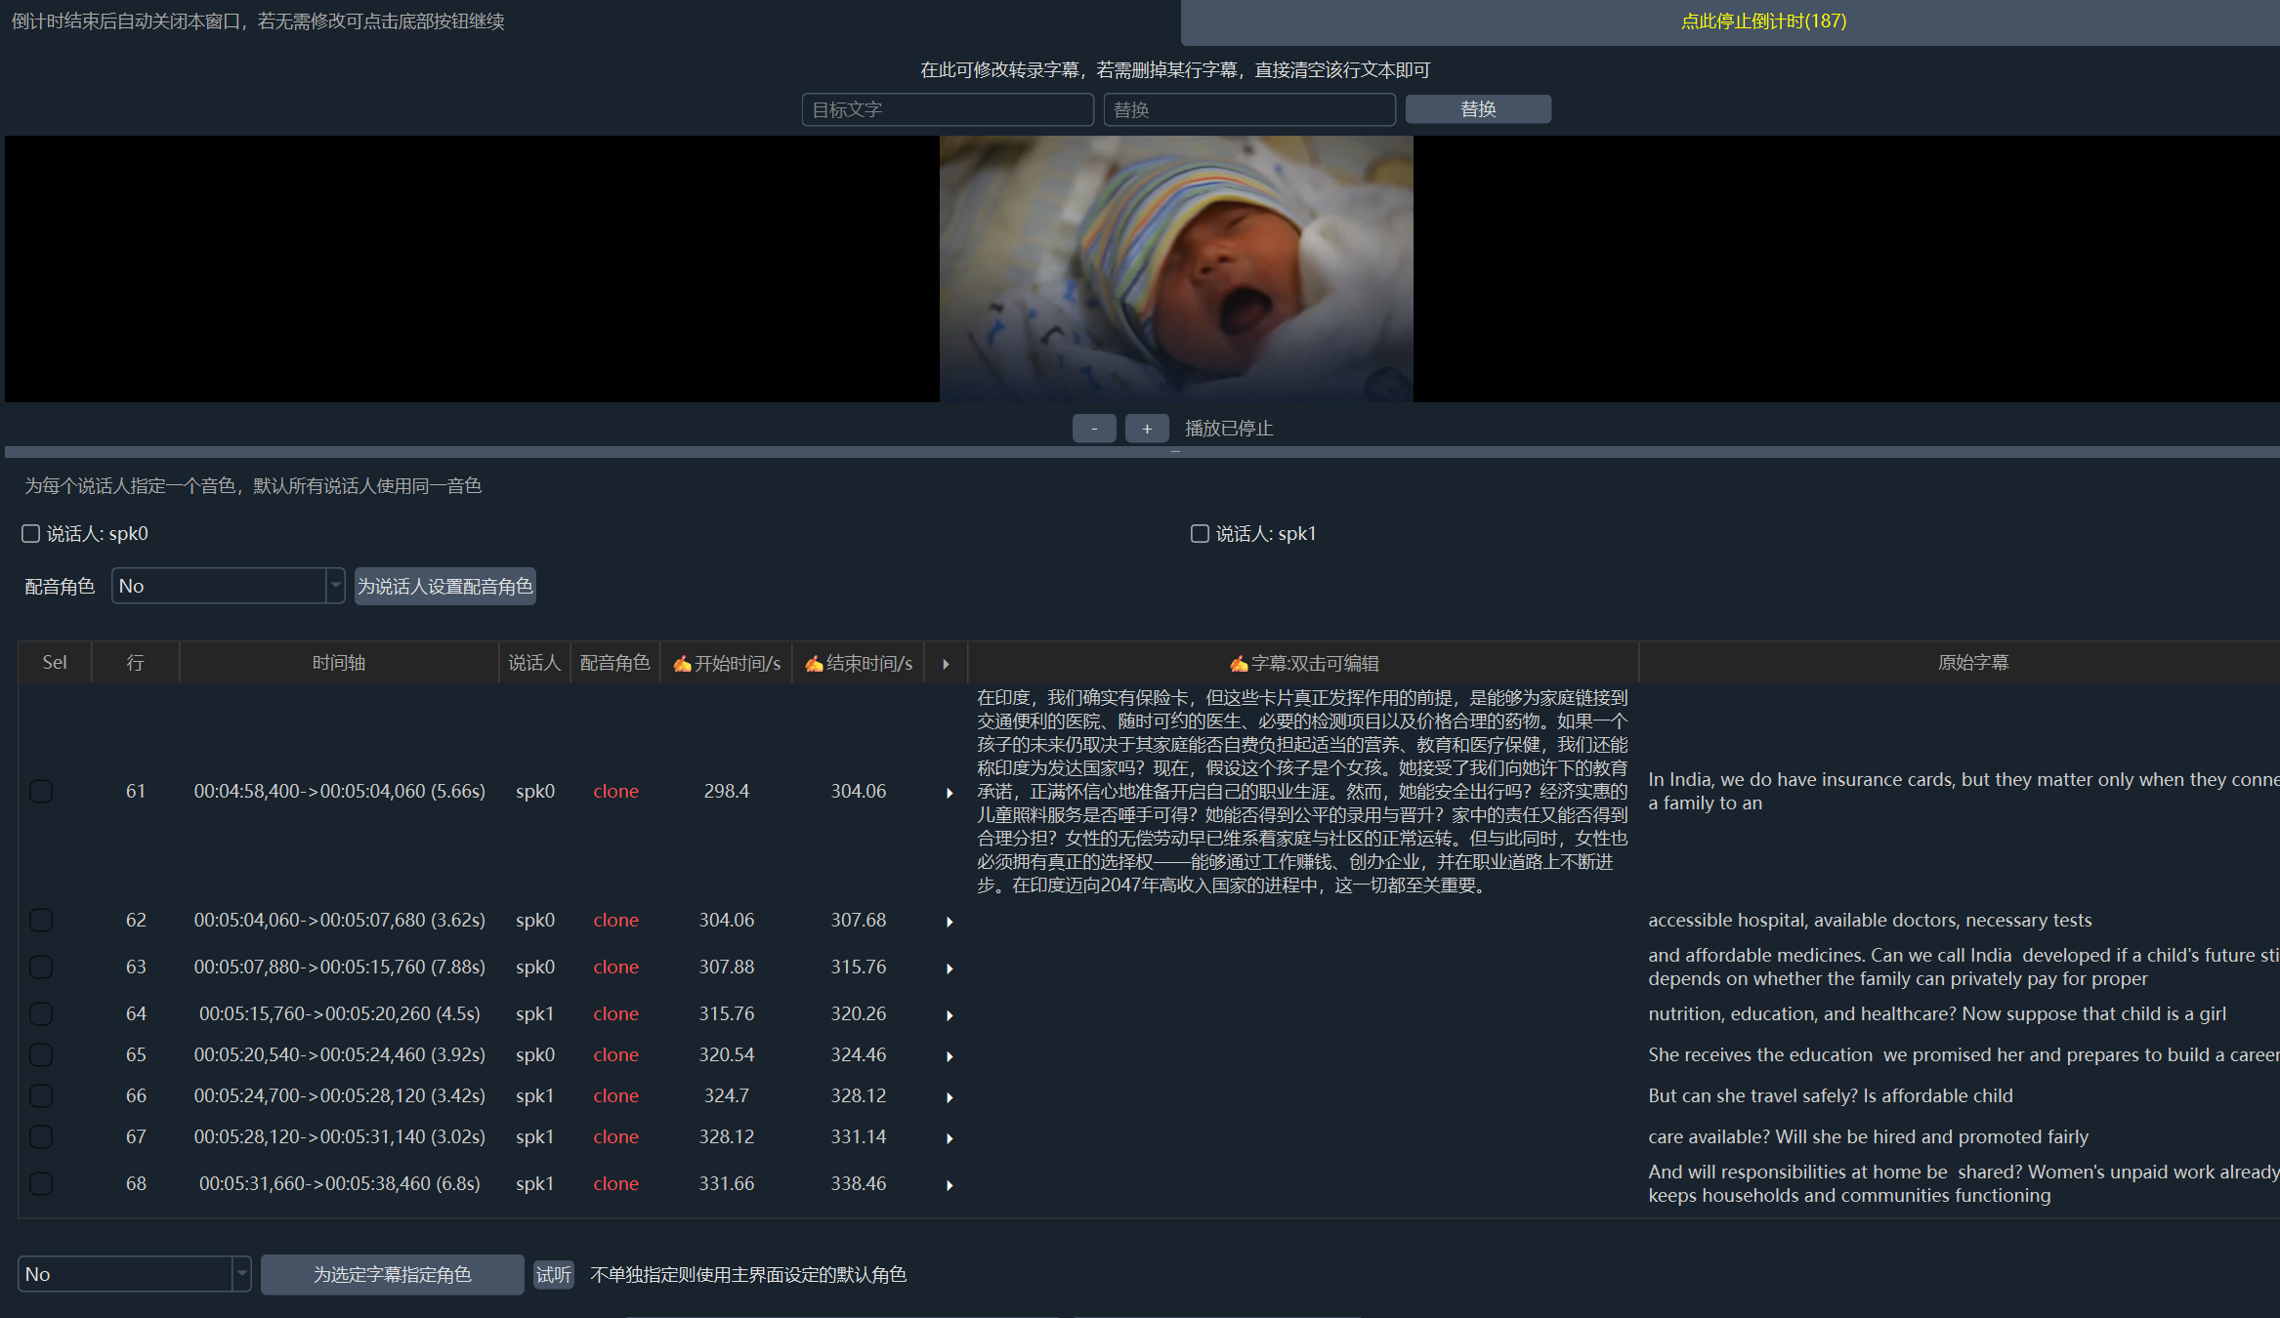Click the 试听 preview button
The height and width of the screenshot is (1318, 2280).
click(x=553, y=1274)
